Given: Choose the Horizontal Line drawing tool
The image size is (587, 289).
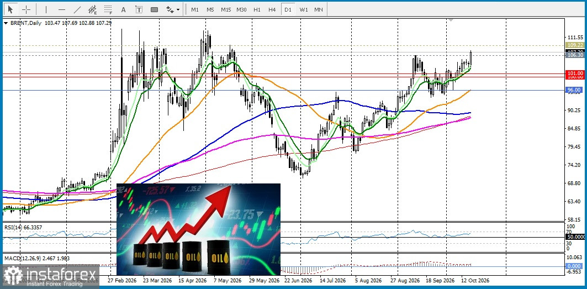Looking at the screenshot, I should pos(62,9).
